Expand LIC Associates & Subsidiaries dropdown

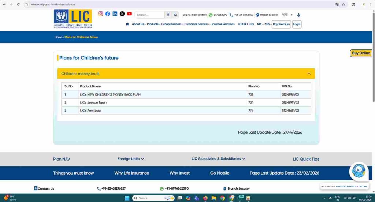click(x=218, y=159)
